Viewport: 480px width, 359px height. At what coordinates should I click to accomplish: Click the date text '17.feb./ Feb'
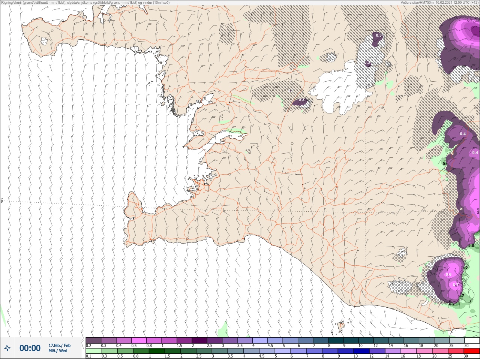click(x=59, y=346)
